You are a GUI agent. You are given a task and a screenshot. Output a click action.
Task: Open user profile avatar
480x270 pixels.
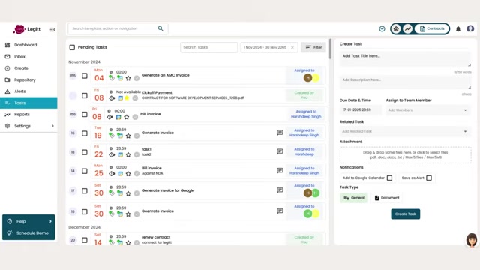pos(470,28)
